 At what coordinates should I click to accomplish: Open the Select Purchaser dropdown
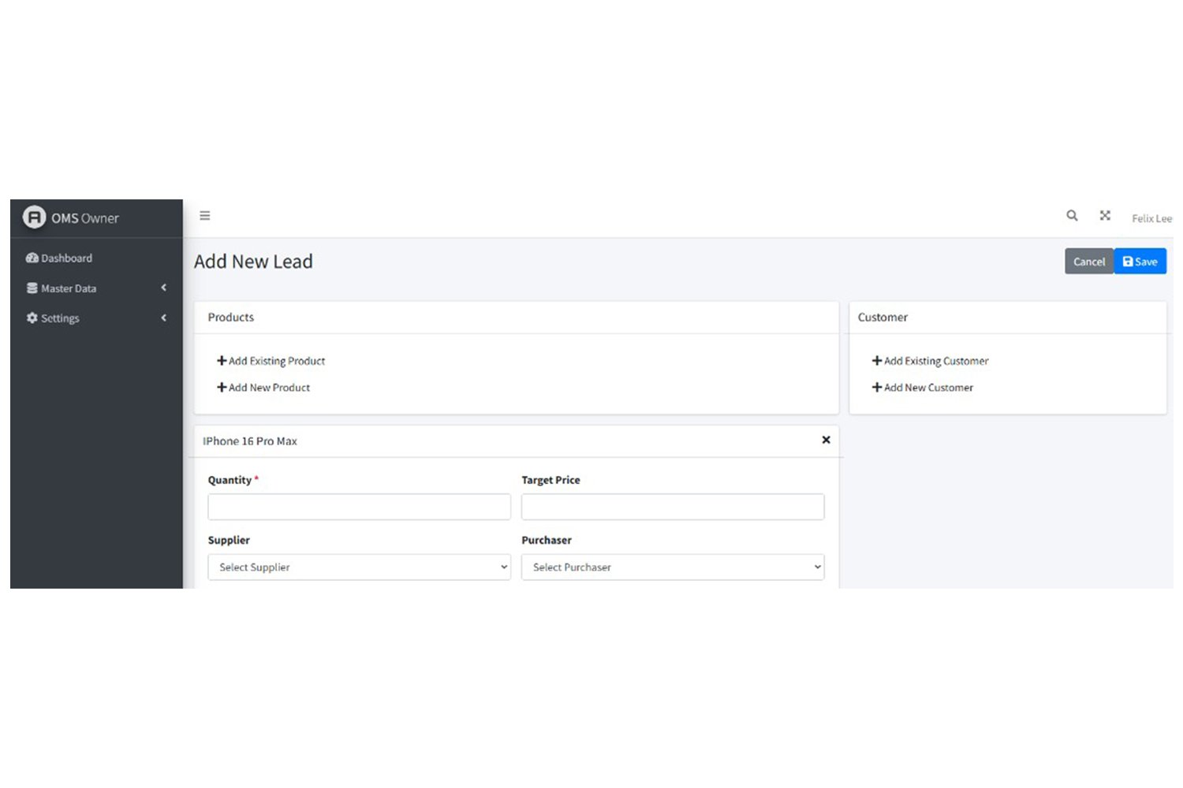[672, 567]
